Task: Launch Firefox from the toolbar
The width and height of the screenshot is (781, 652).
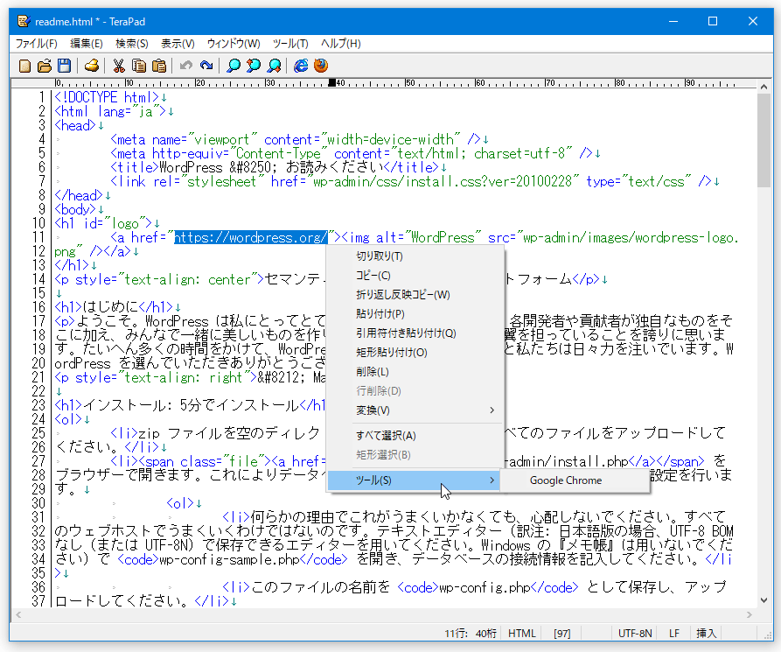Action: coord(321,66)
